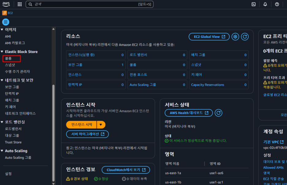Launch CloudShell from top bar

click(254, 4)
